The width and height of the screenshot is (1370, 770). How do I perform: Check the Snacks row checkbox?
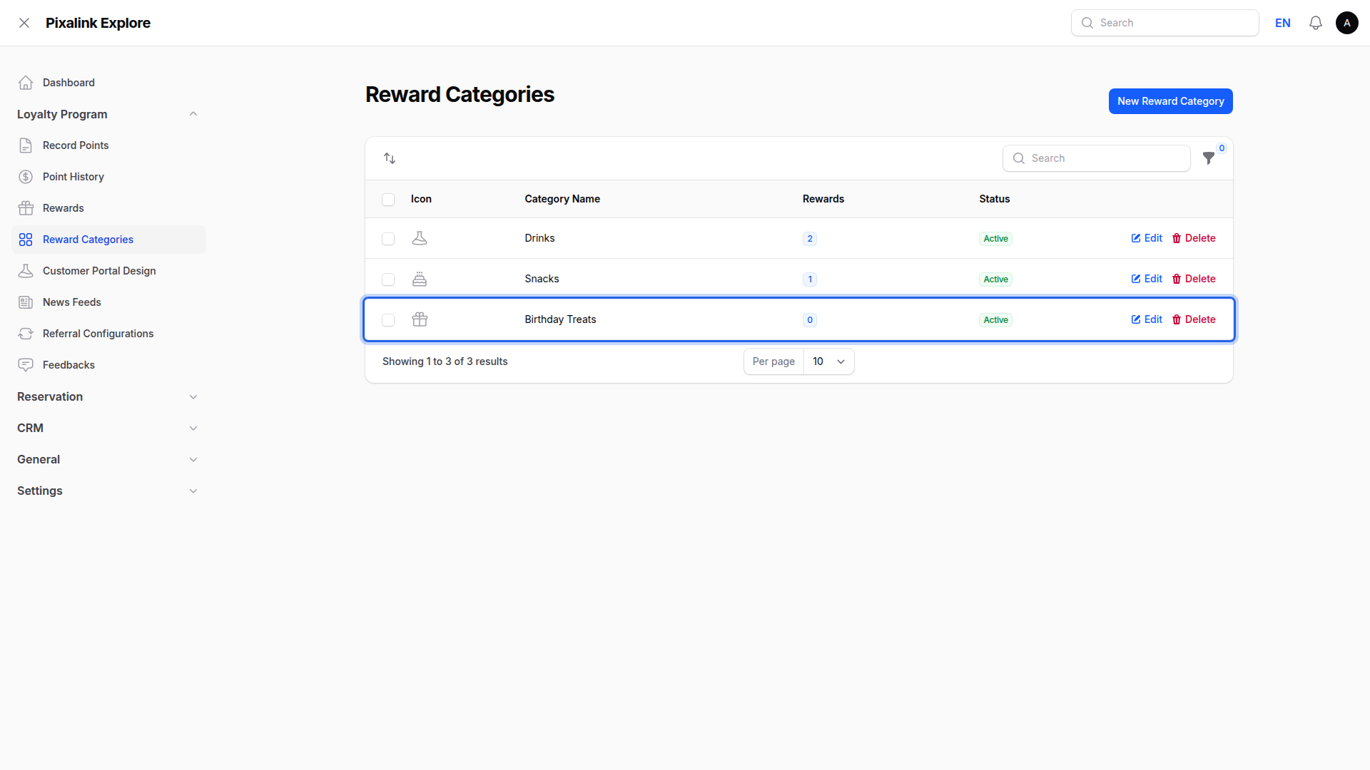[388, 279]
